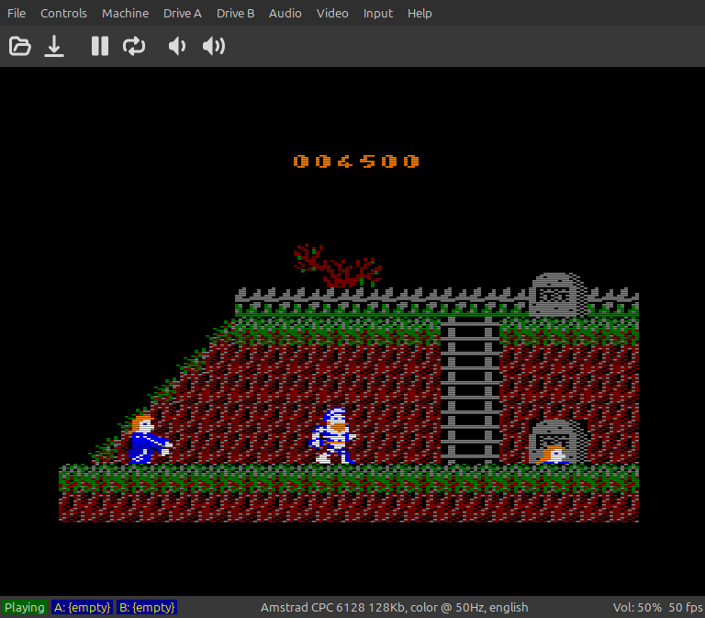Reset the emulator with the loop arrows icon

pyautogui.click(x=134, y=46)
